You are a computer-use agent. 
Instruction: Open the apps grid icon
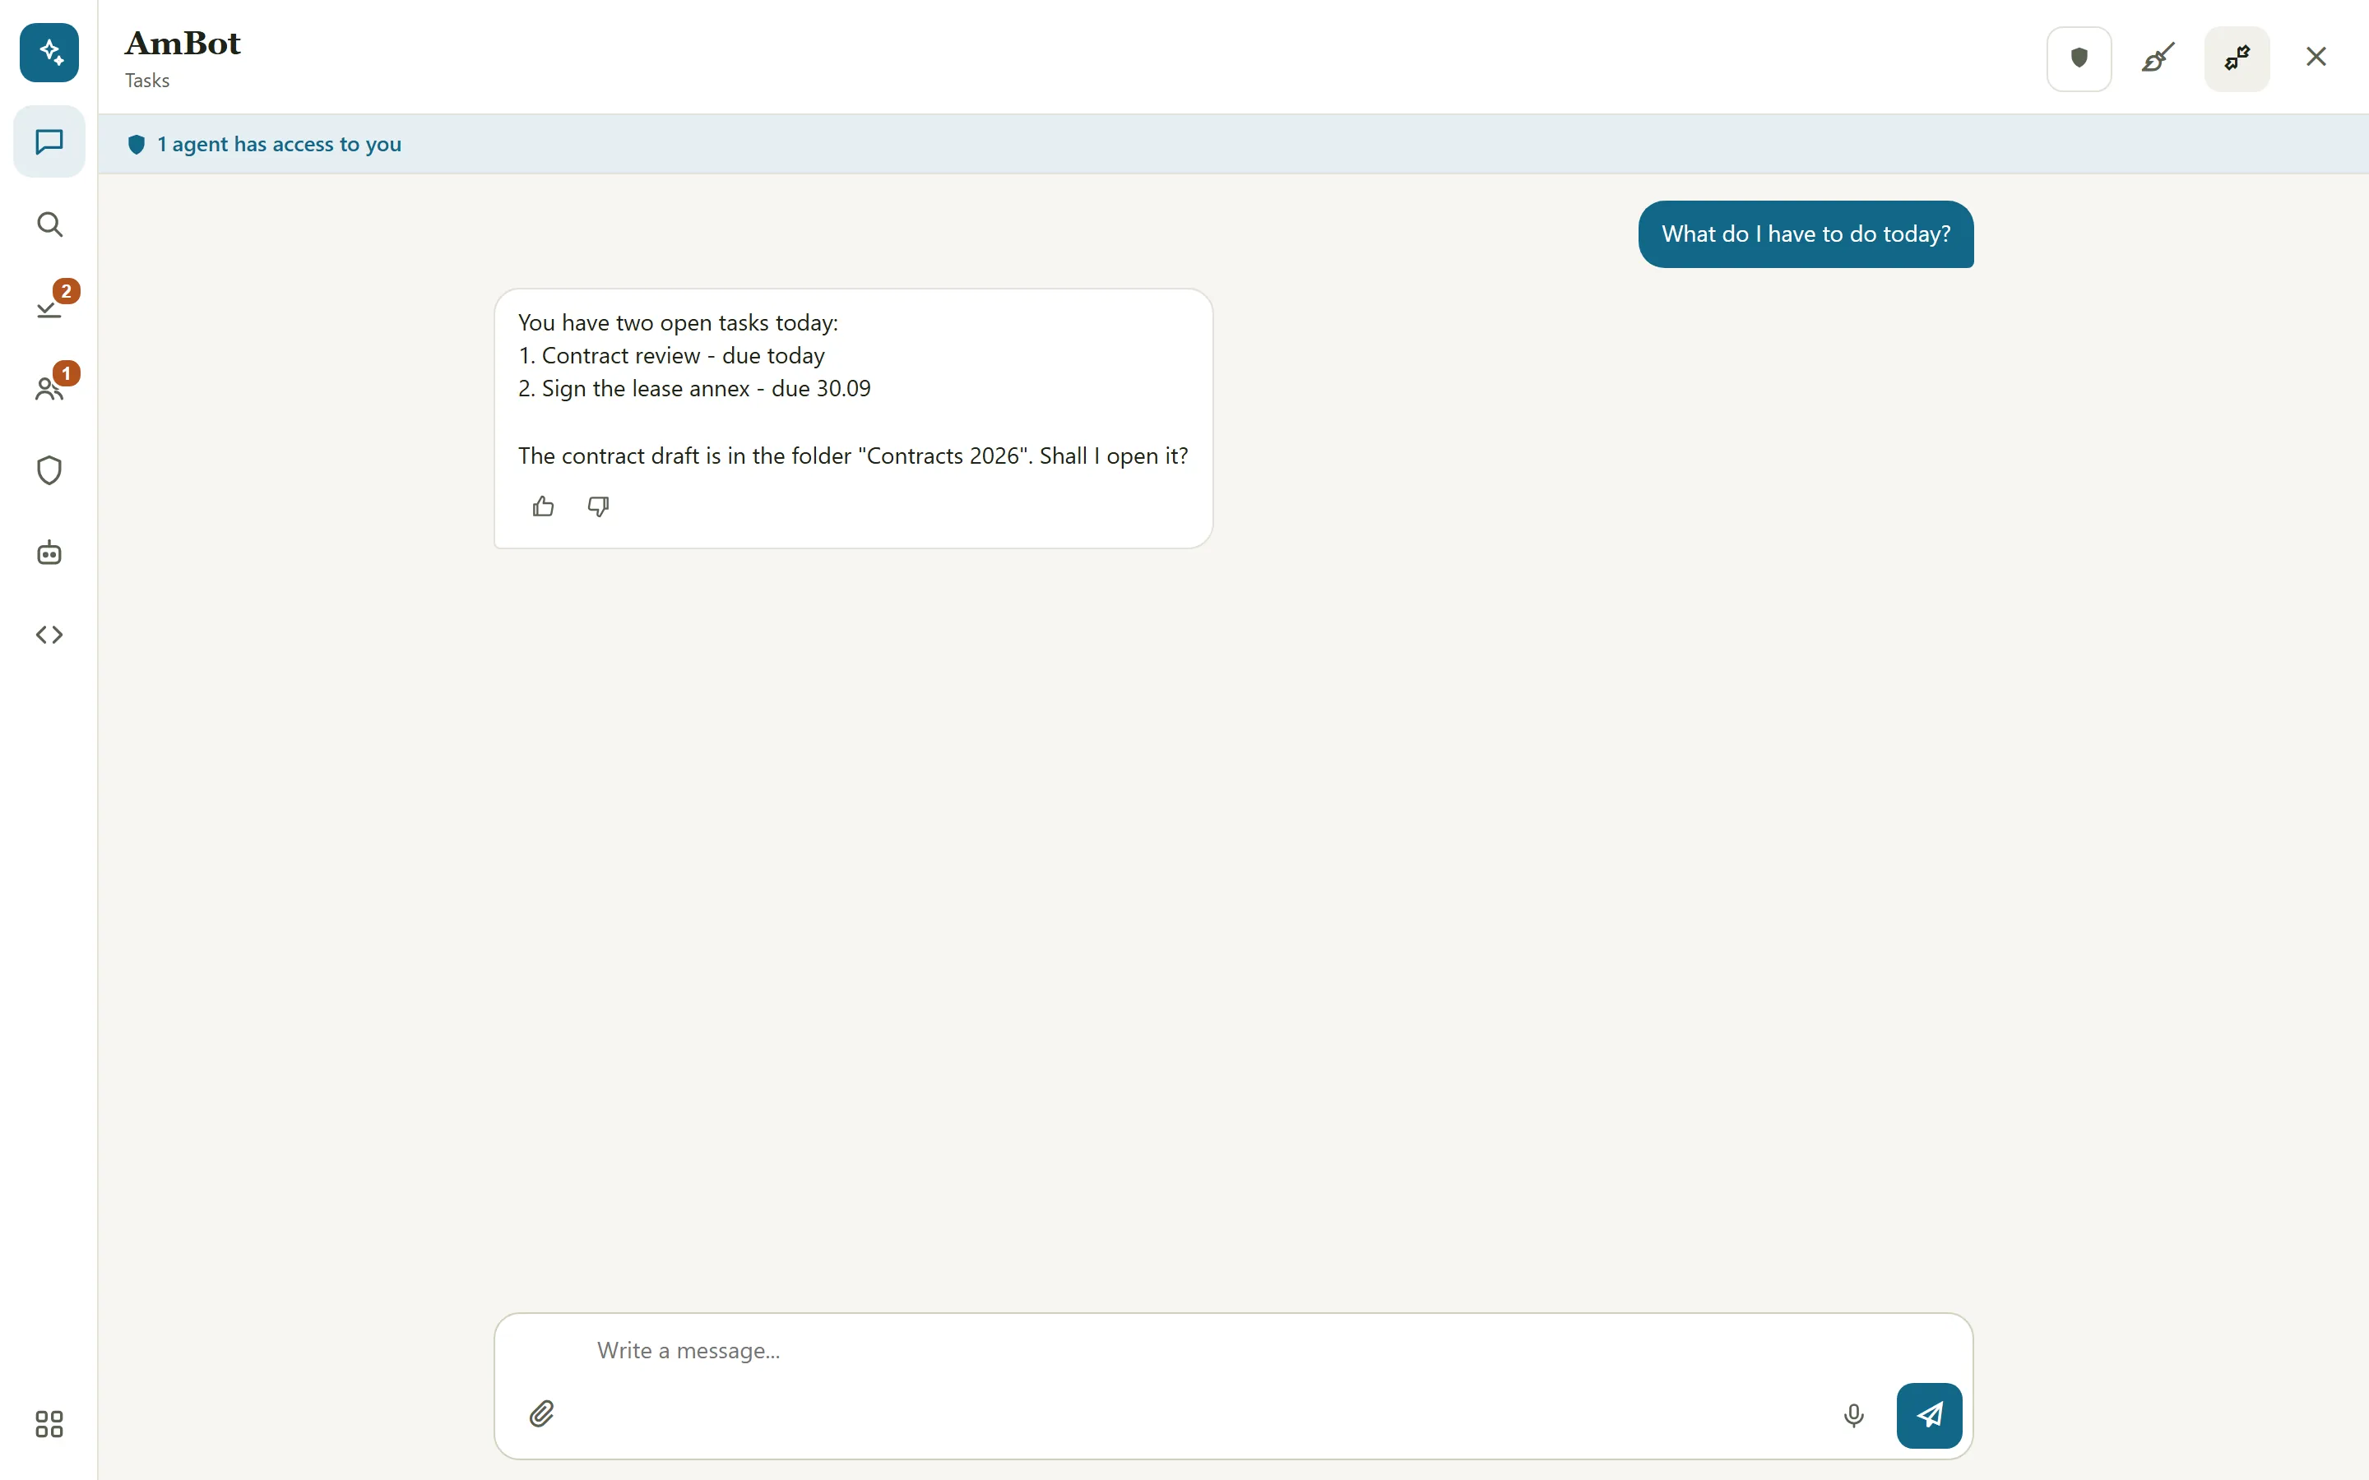(x=49, y=1423)
